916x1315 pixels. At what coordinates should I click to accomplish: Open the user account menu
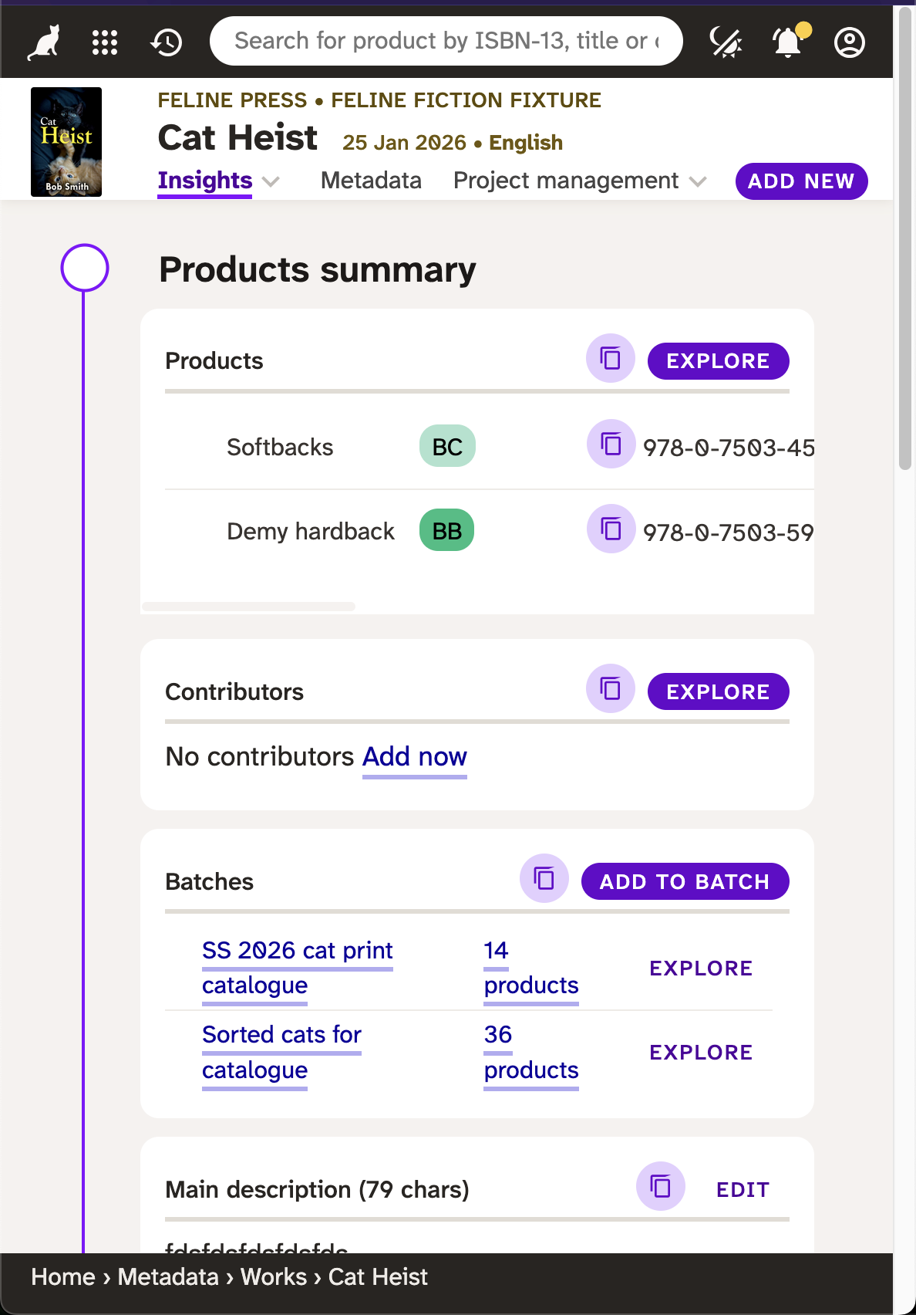pos(849,42)
